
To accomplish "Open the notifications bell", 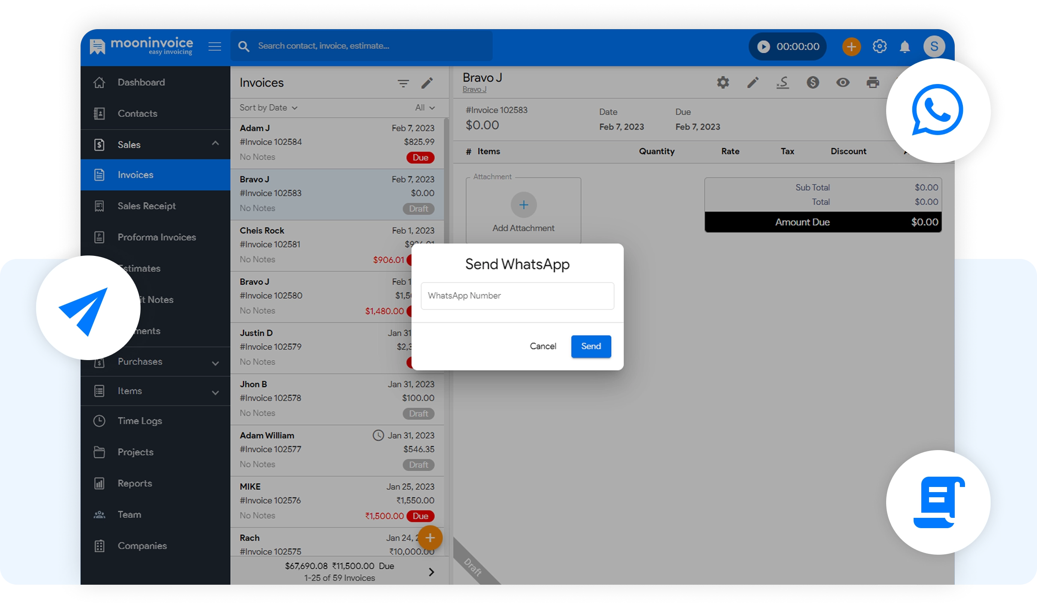I will (905, 46).
